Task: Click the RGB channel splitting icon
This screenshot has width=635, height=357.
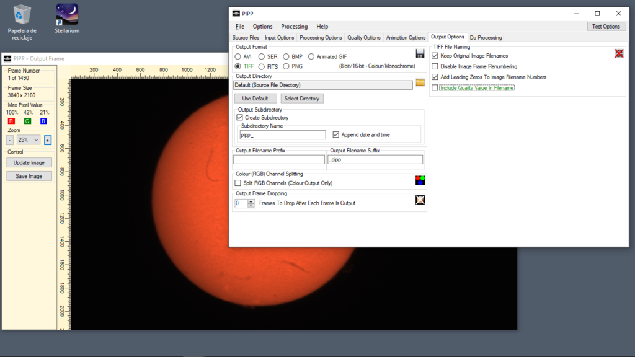Action: click(420, 180)
